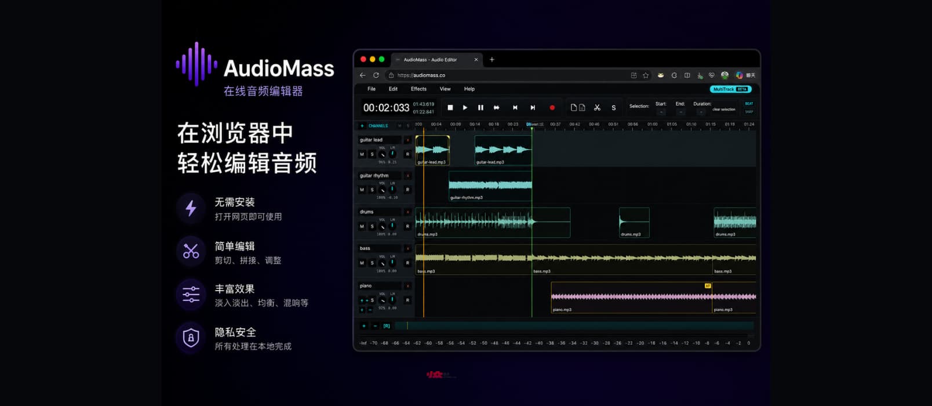This screenshot has width=932, height=406.
Task: Click the CHANNELS header label
Action: coord(378,126)
